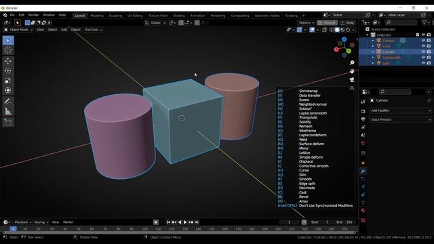The width and height of the screenshot is (434, 244).
Task: Open the Edit menu
Action: (21, 15)
